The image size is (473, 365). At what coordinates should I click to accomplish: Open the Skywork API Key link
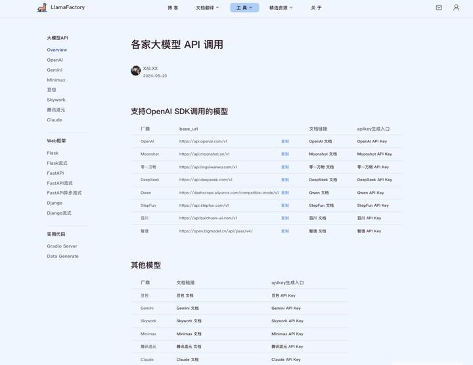pyautogui.click(x=287, y=321)
